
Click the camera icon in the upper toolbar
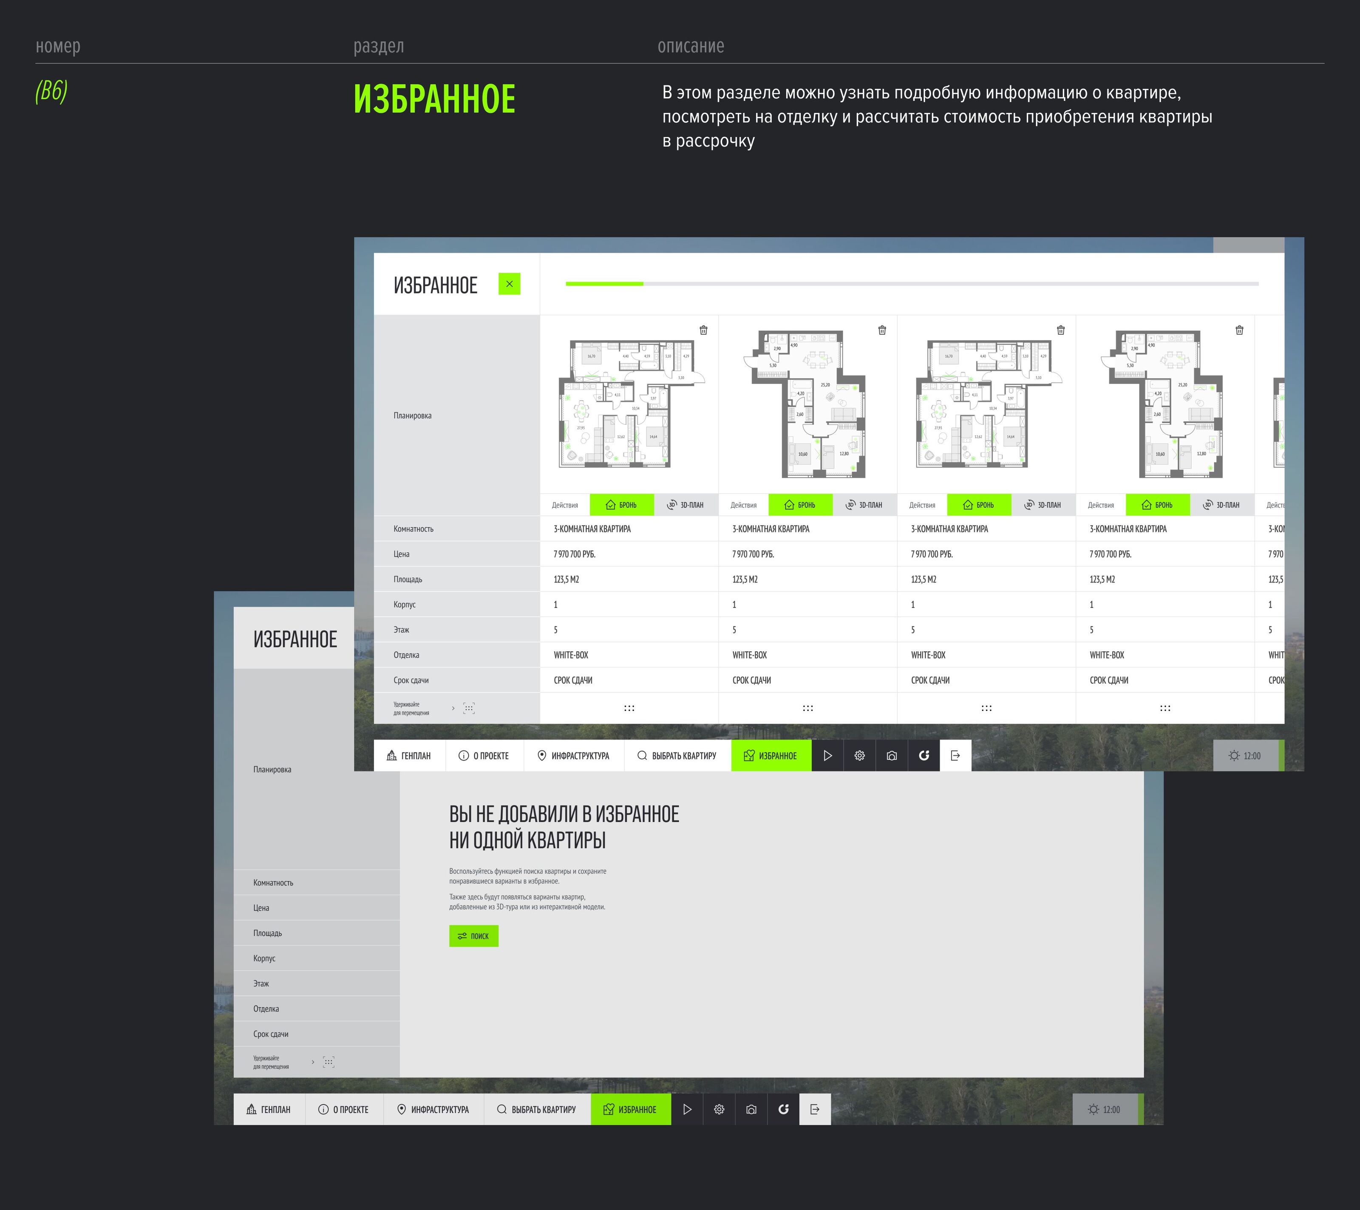click(892, 756)
